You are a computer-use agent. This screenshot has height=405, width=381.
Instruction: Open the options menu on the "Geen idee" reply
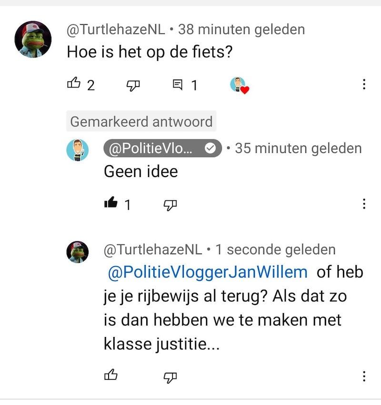point(365,204)
